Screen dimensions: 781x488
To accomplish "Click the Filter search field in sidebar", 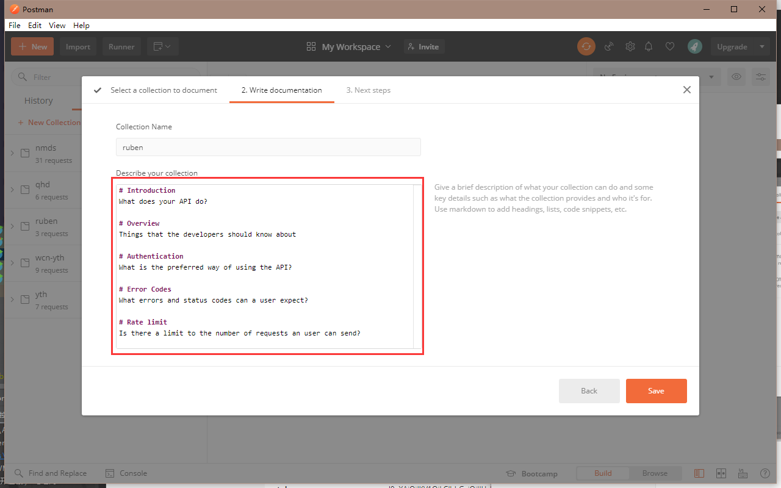I will pyautogui.click(x=107, y=77).
